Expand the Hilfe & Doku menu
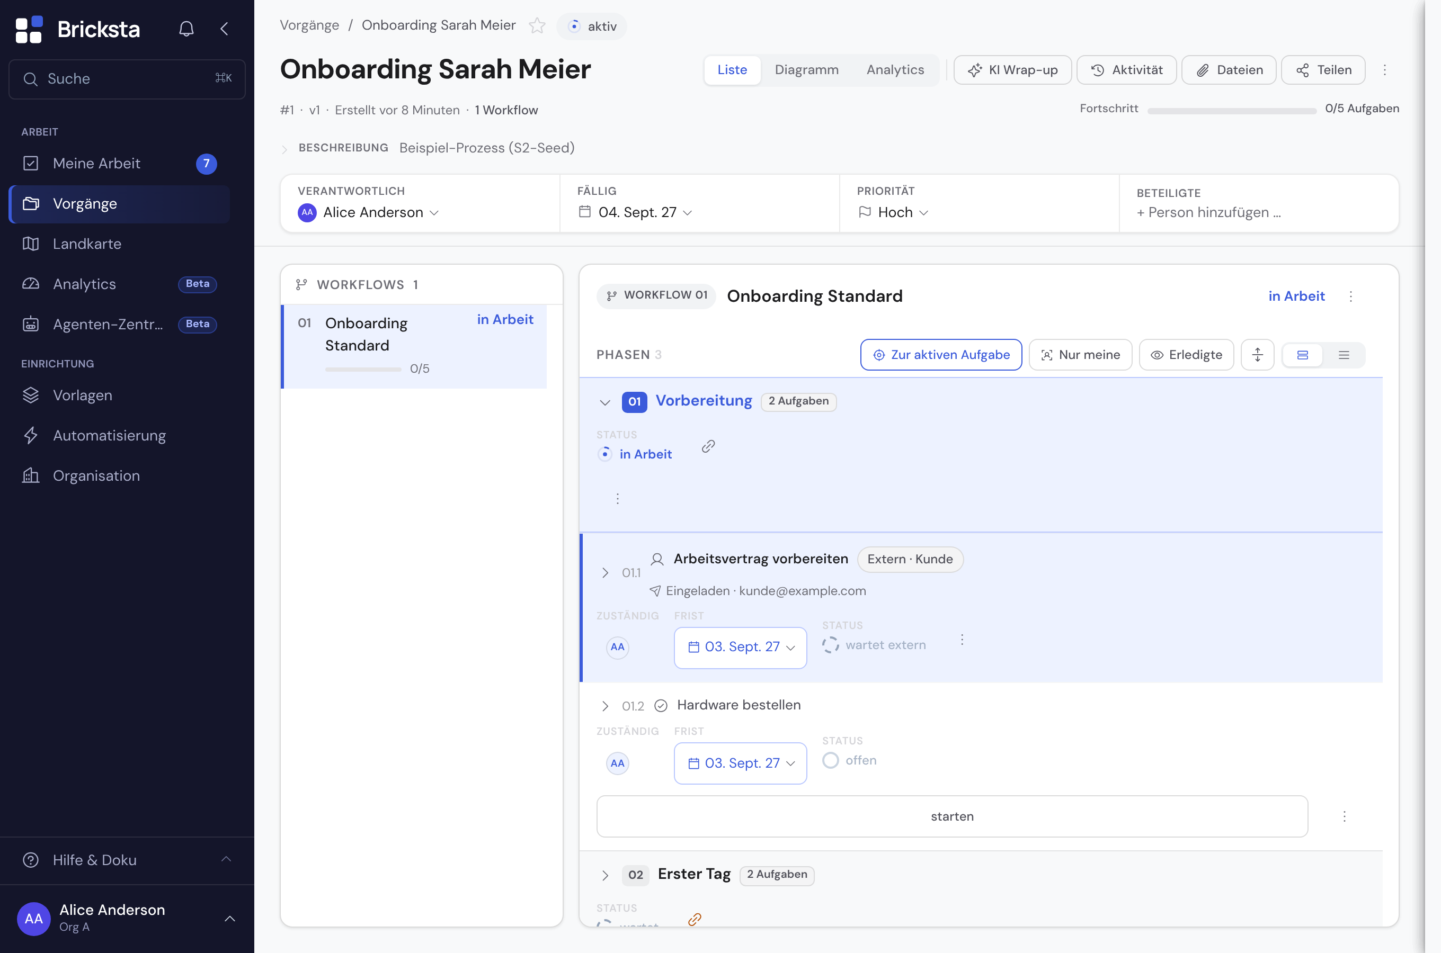1441x953 pixels. pyautogui.click(x=127, y=860)
